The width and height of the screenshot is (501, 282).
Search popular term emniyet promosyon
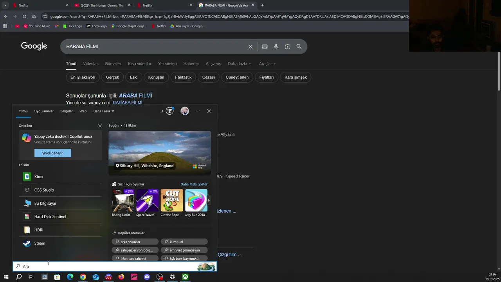(184, 250)
